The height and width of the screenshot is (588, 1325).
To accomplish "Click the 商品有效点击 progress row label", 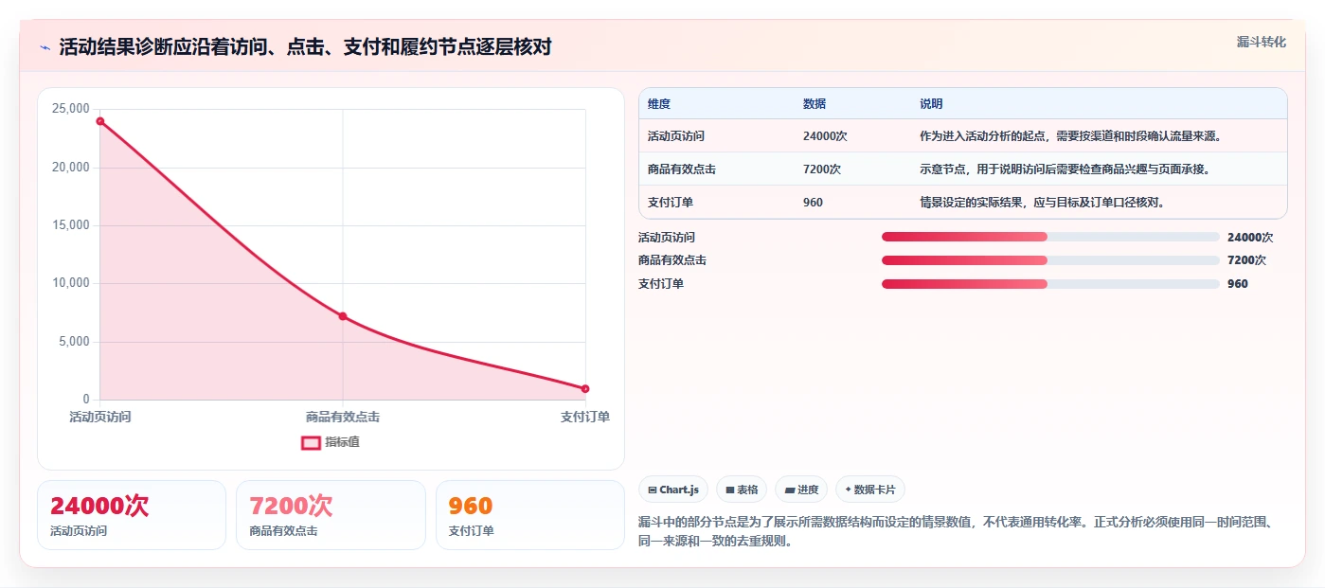I will [x=672, y=260].
